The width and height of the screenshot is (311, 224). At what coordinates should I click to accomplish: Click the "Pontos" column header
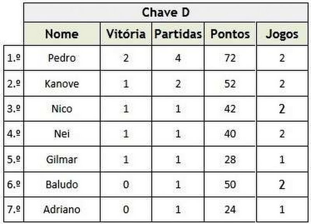230,34
